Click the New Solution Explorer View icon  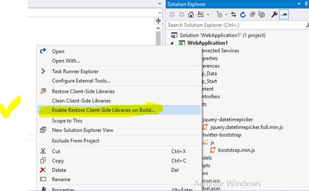pyautogui.click(x=43, y=130)
